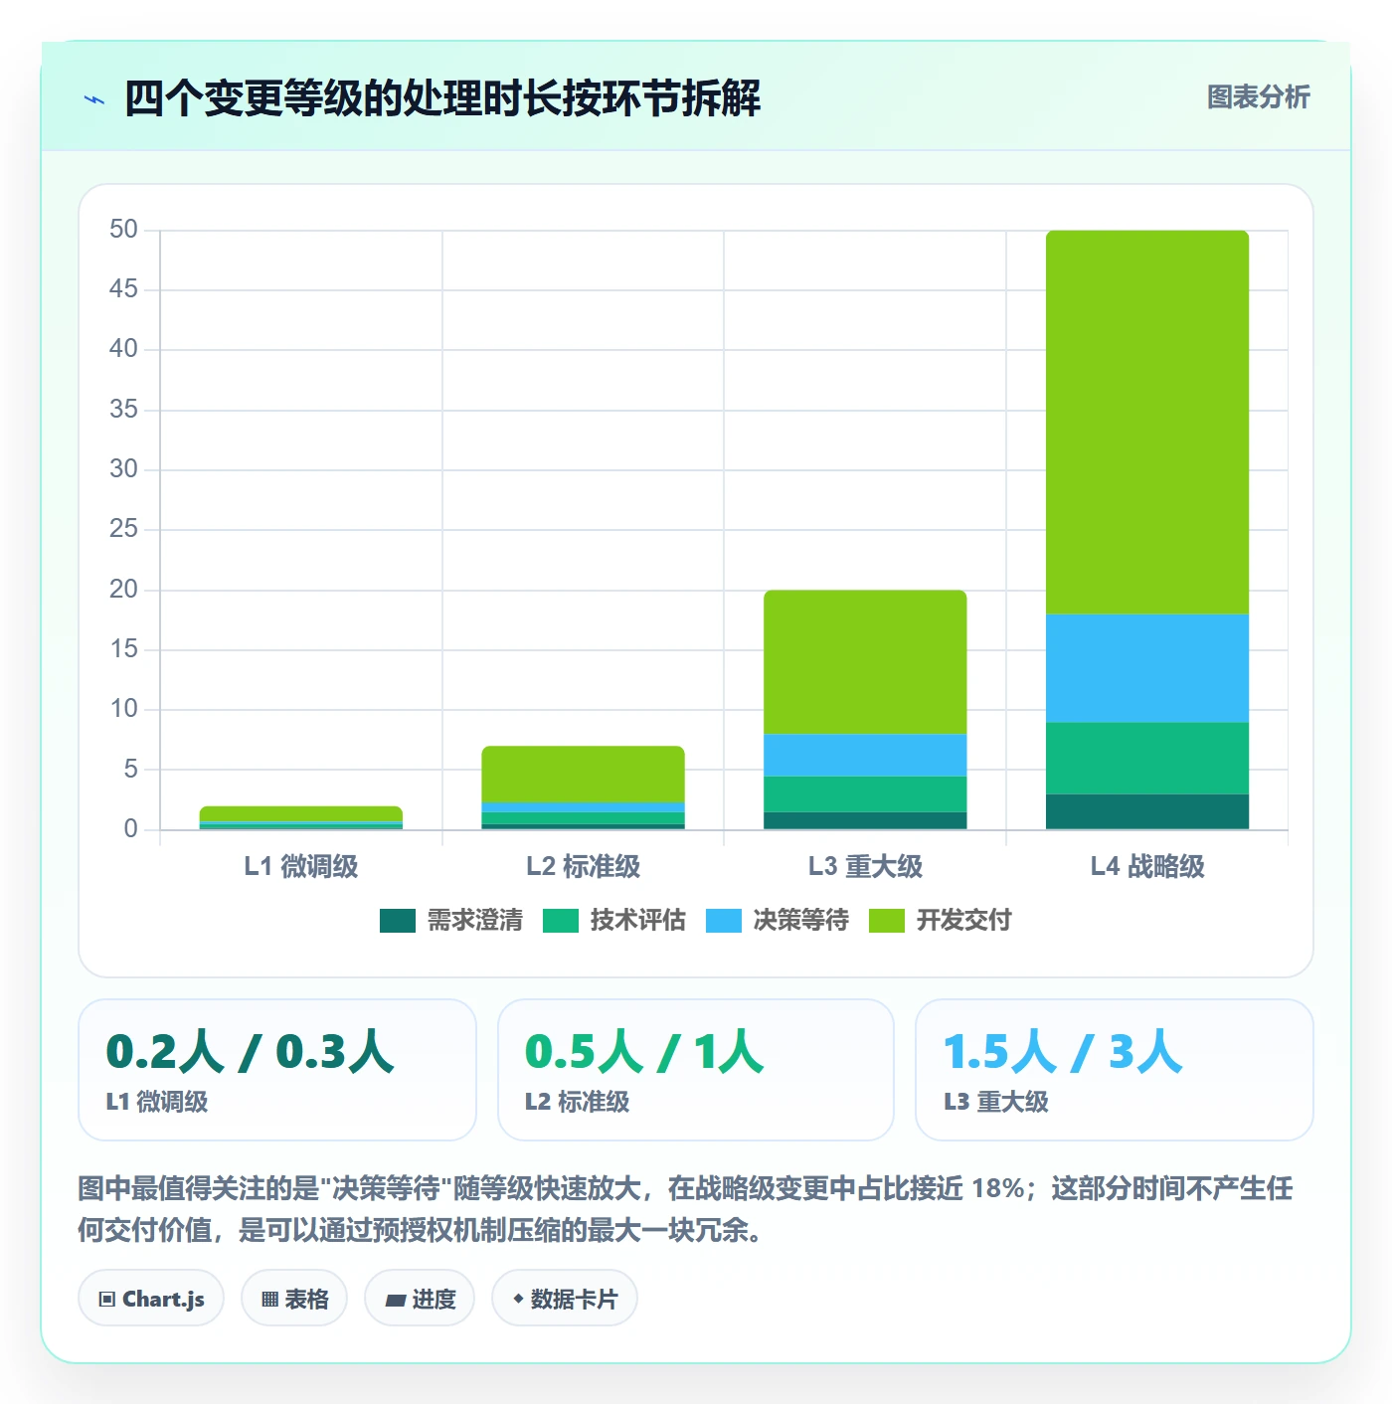Click the 技术评估 segment of L4 战略级 bar
The image size is (1392, 1404).
[x=1147, y=759]
